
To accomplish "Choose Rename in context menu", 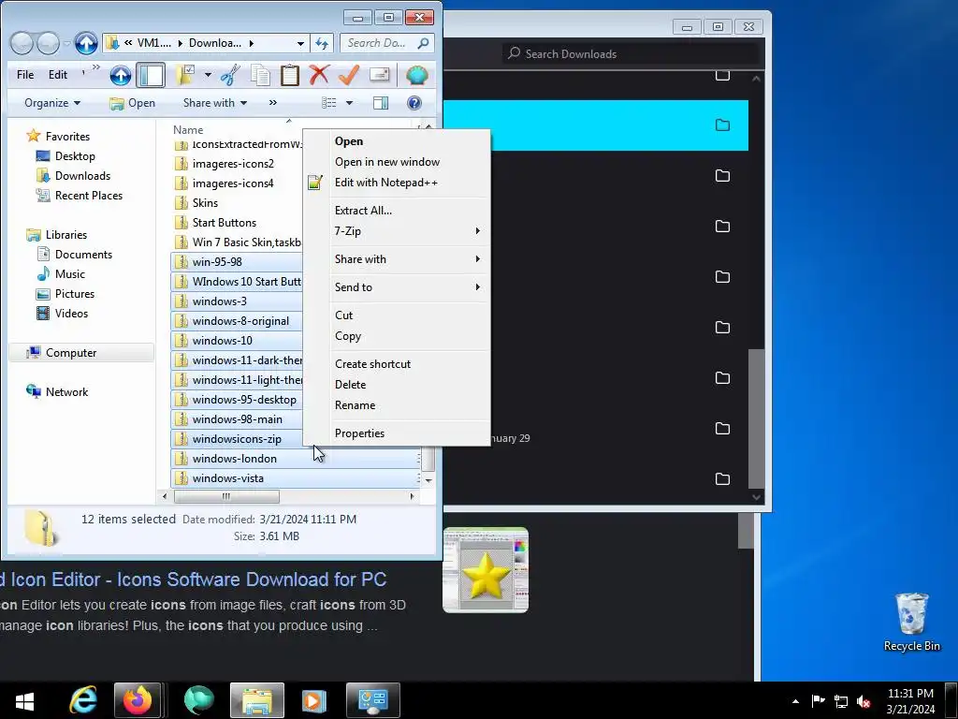I will pos(397,405).
